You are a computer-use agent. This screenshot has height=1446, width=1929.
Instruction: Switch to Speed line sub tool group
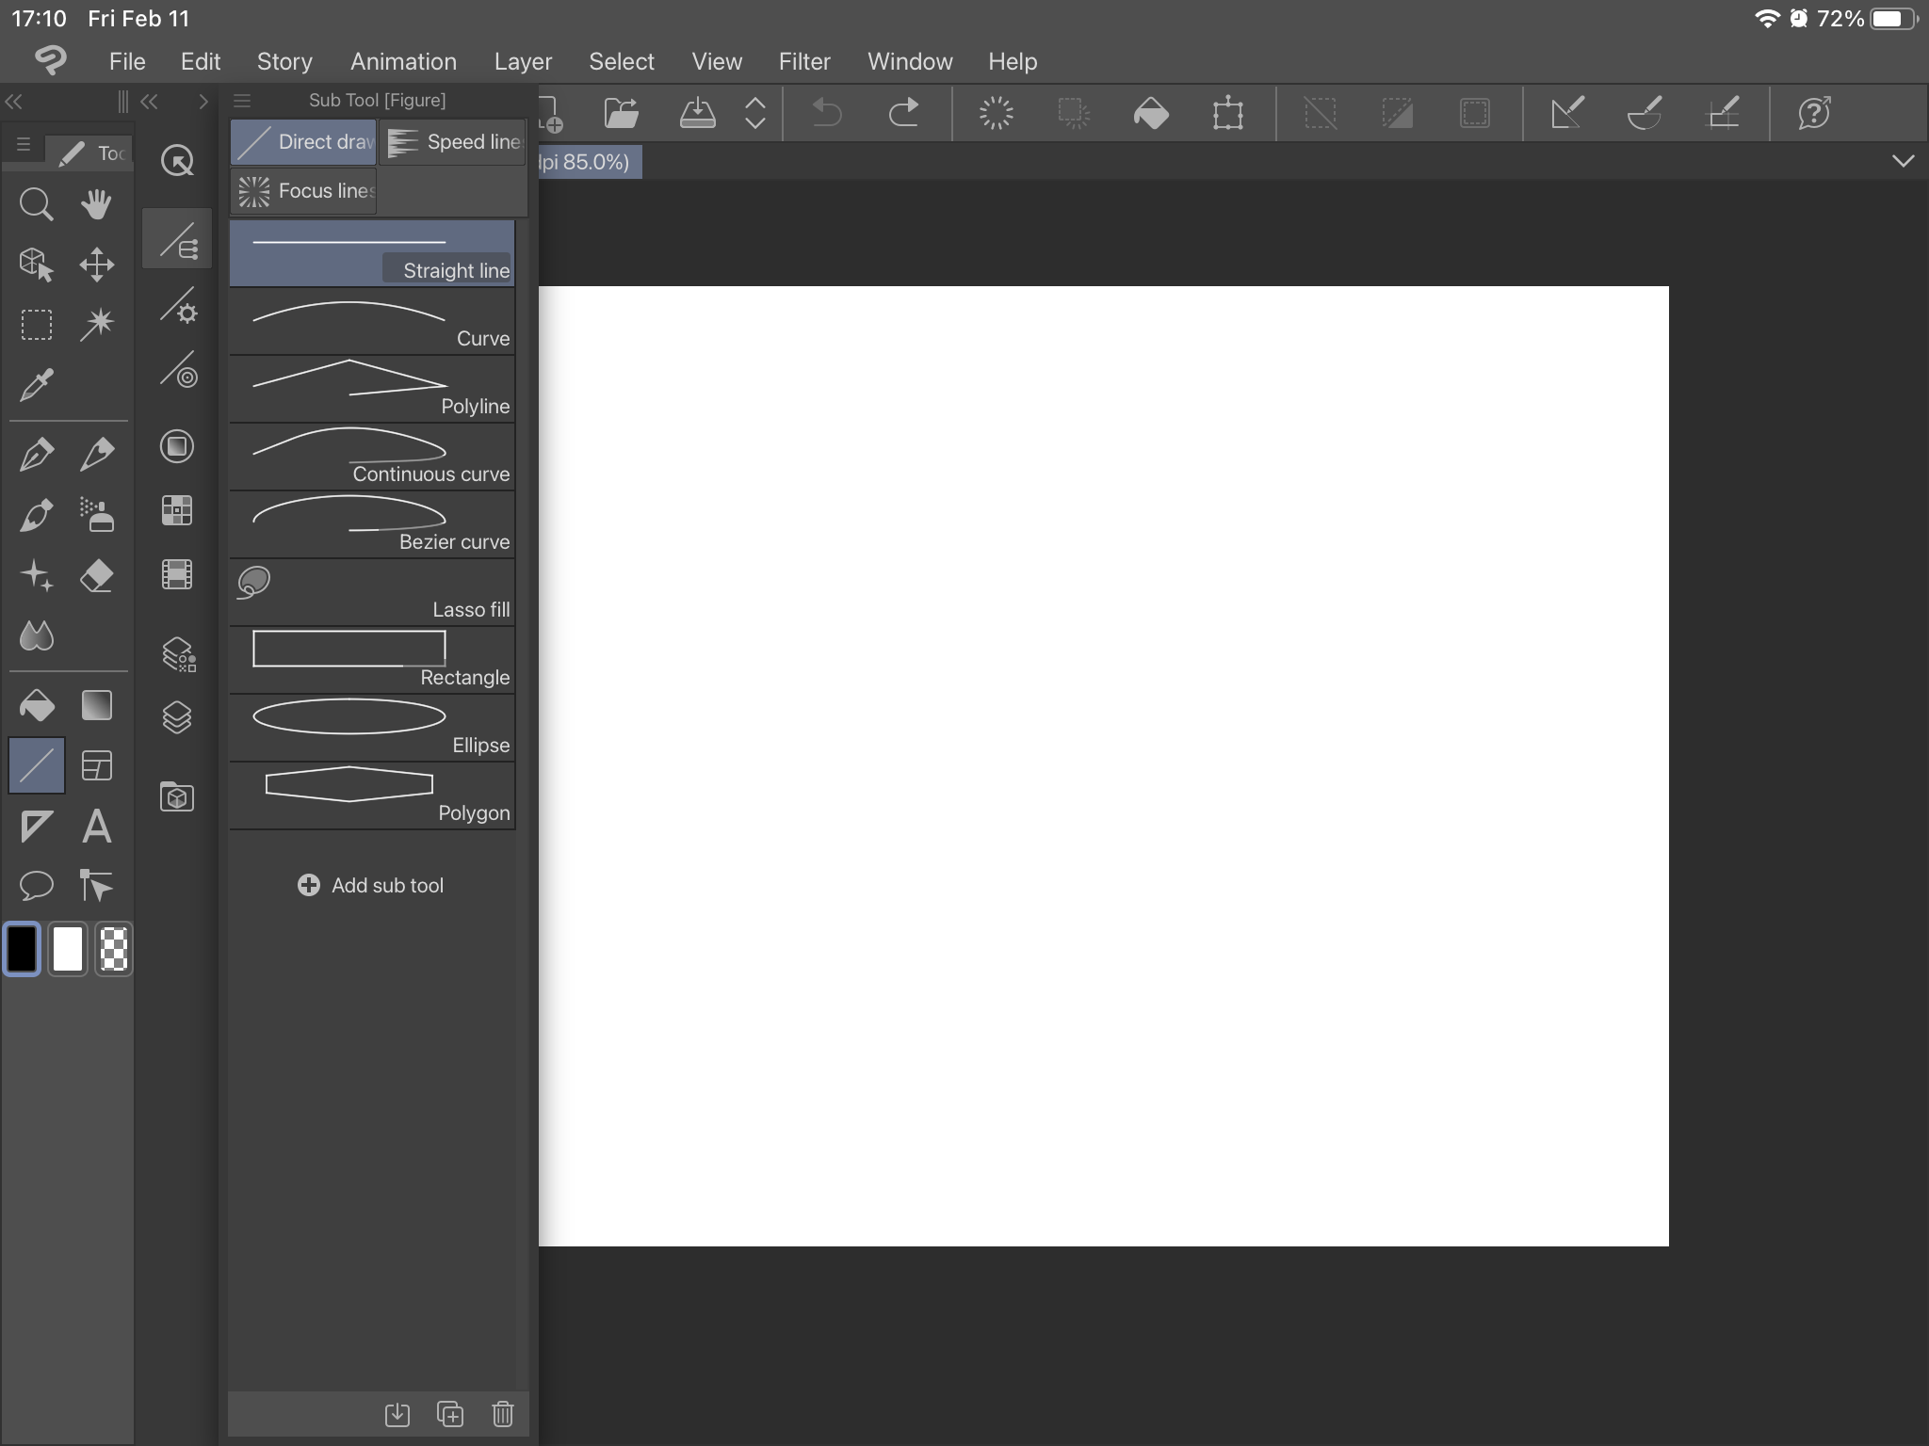[x=454, y=142]
